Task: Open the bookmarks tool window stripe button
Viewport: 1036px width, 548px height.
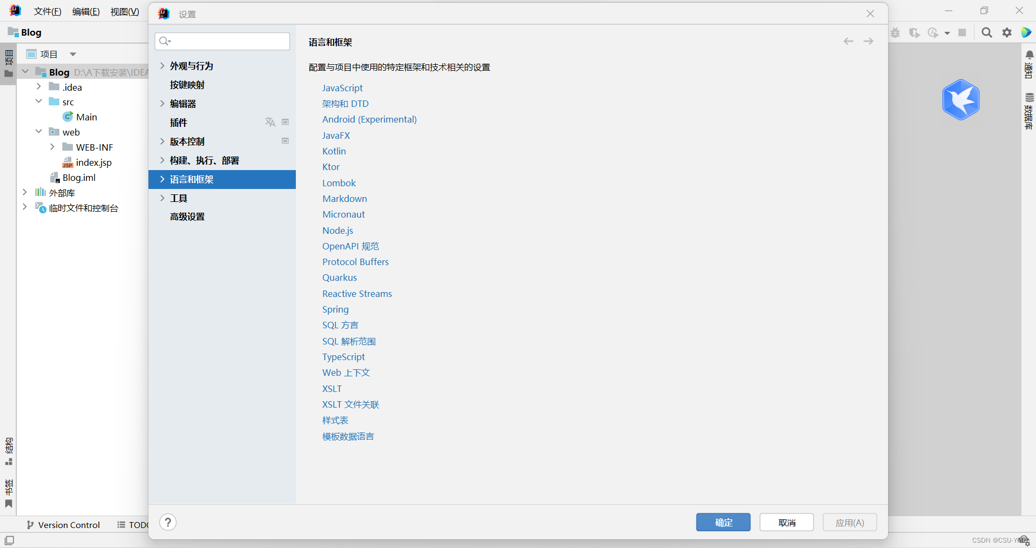Action: coord(9,493)
